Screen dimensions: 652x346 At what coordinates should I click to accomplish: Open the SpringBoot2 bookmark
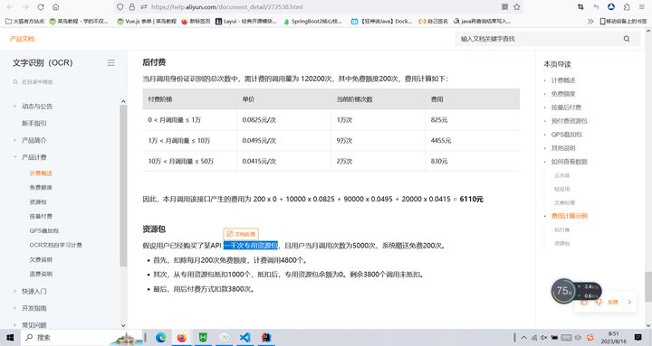[x=312, y=21]
